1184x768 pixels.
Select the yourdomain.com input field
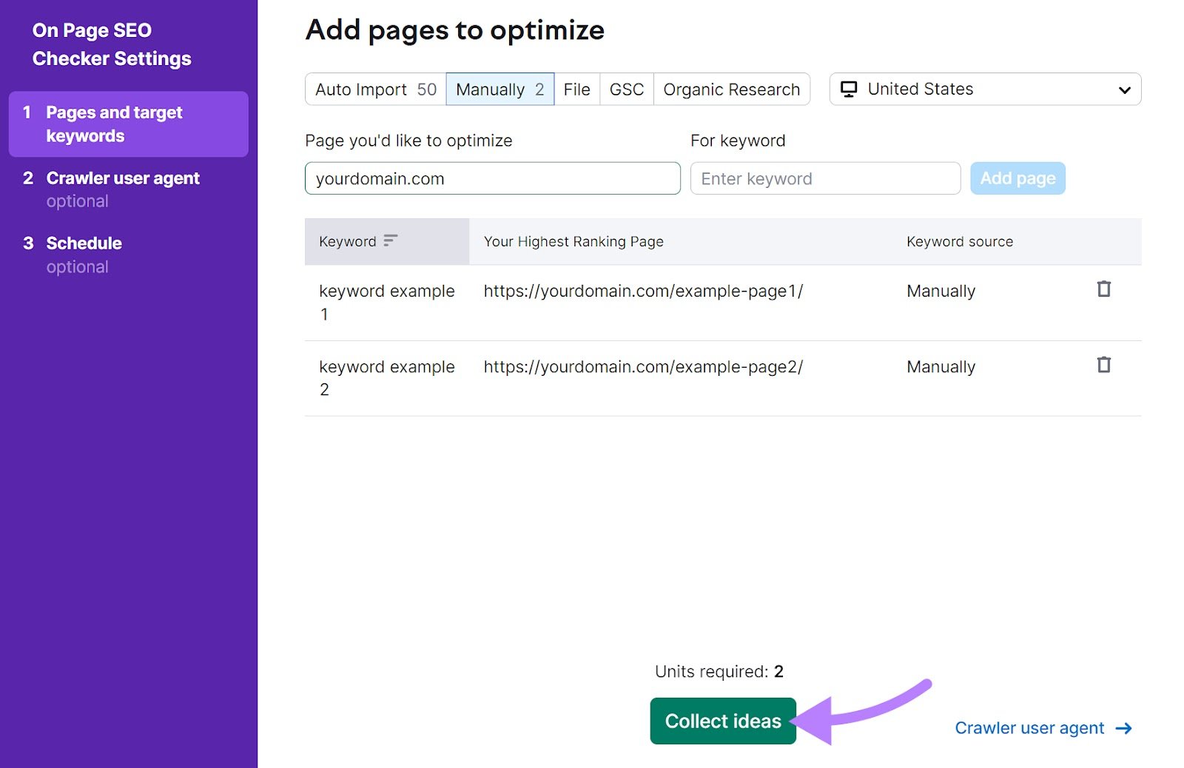pos(491,178)
